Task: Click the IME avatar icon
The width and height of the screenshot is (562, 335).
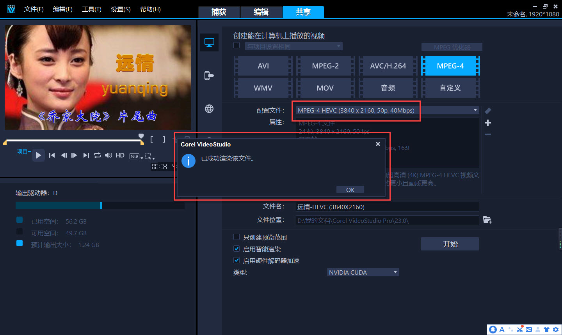Action: coord(493,330)
